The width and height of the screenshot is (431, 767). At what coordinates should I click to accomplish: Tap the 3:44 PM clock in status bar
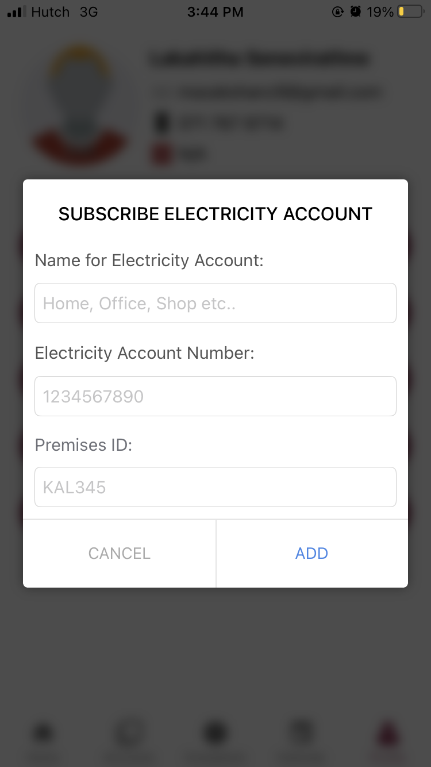[215, 11]
